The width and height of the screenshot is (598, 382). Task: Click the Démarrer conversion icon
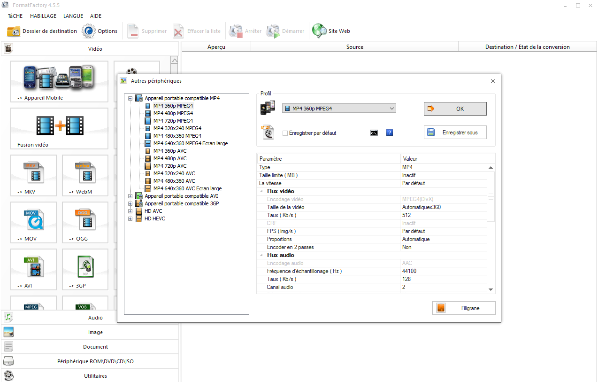point(274,31)
